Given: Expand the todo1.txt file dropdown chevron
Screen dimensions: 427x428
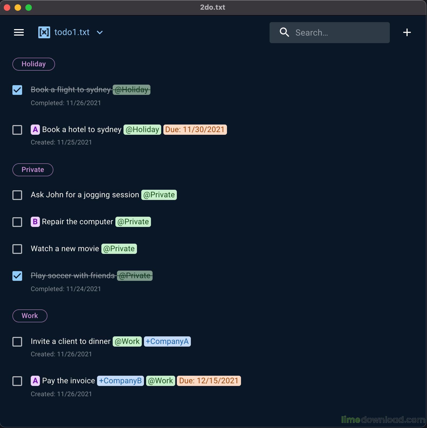Looking at the screenshot, I should 100,33.
